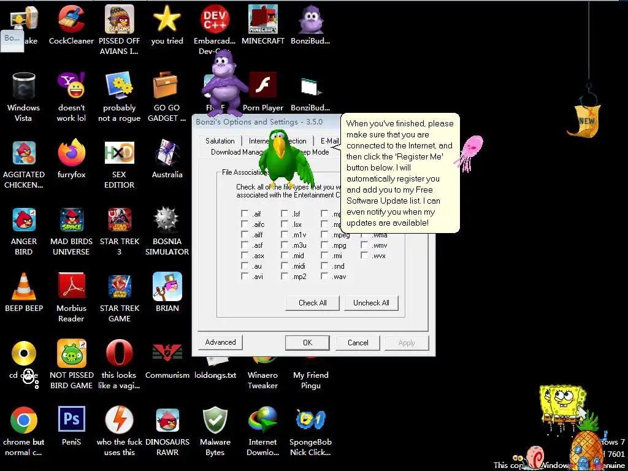628x471 pixels.
Task: Enable the .aifc file association checkbox
Action: coord(245,224)
